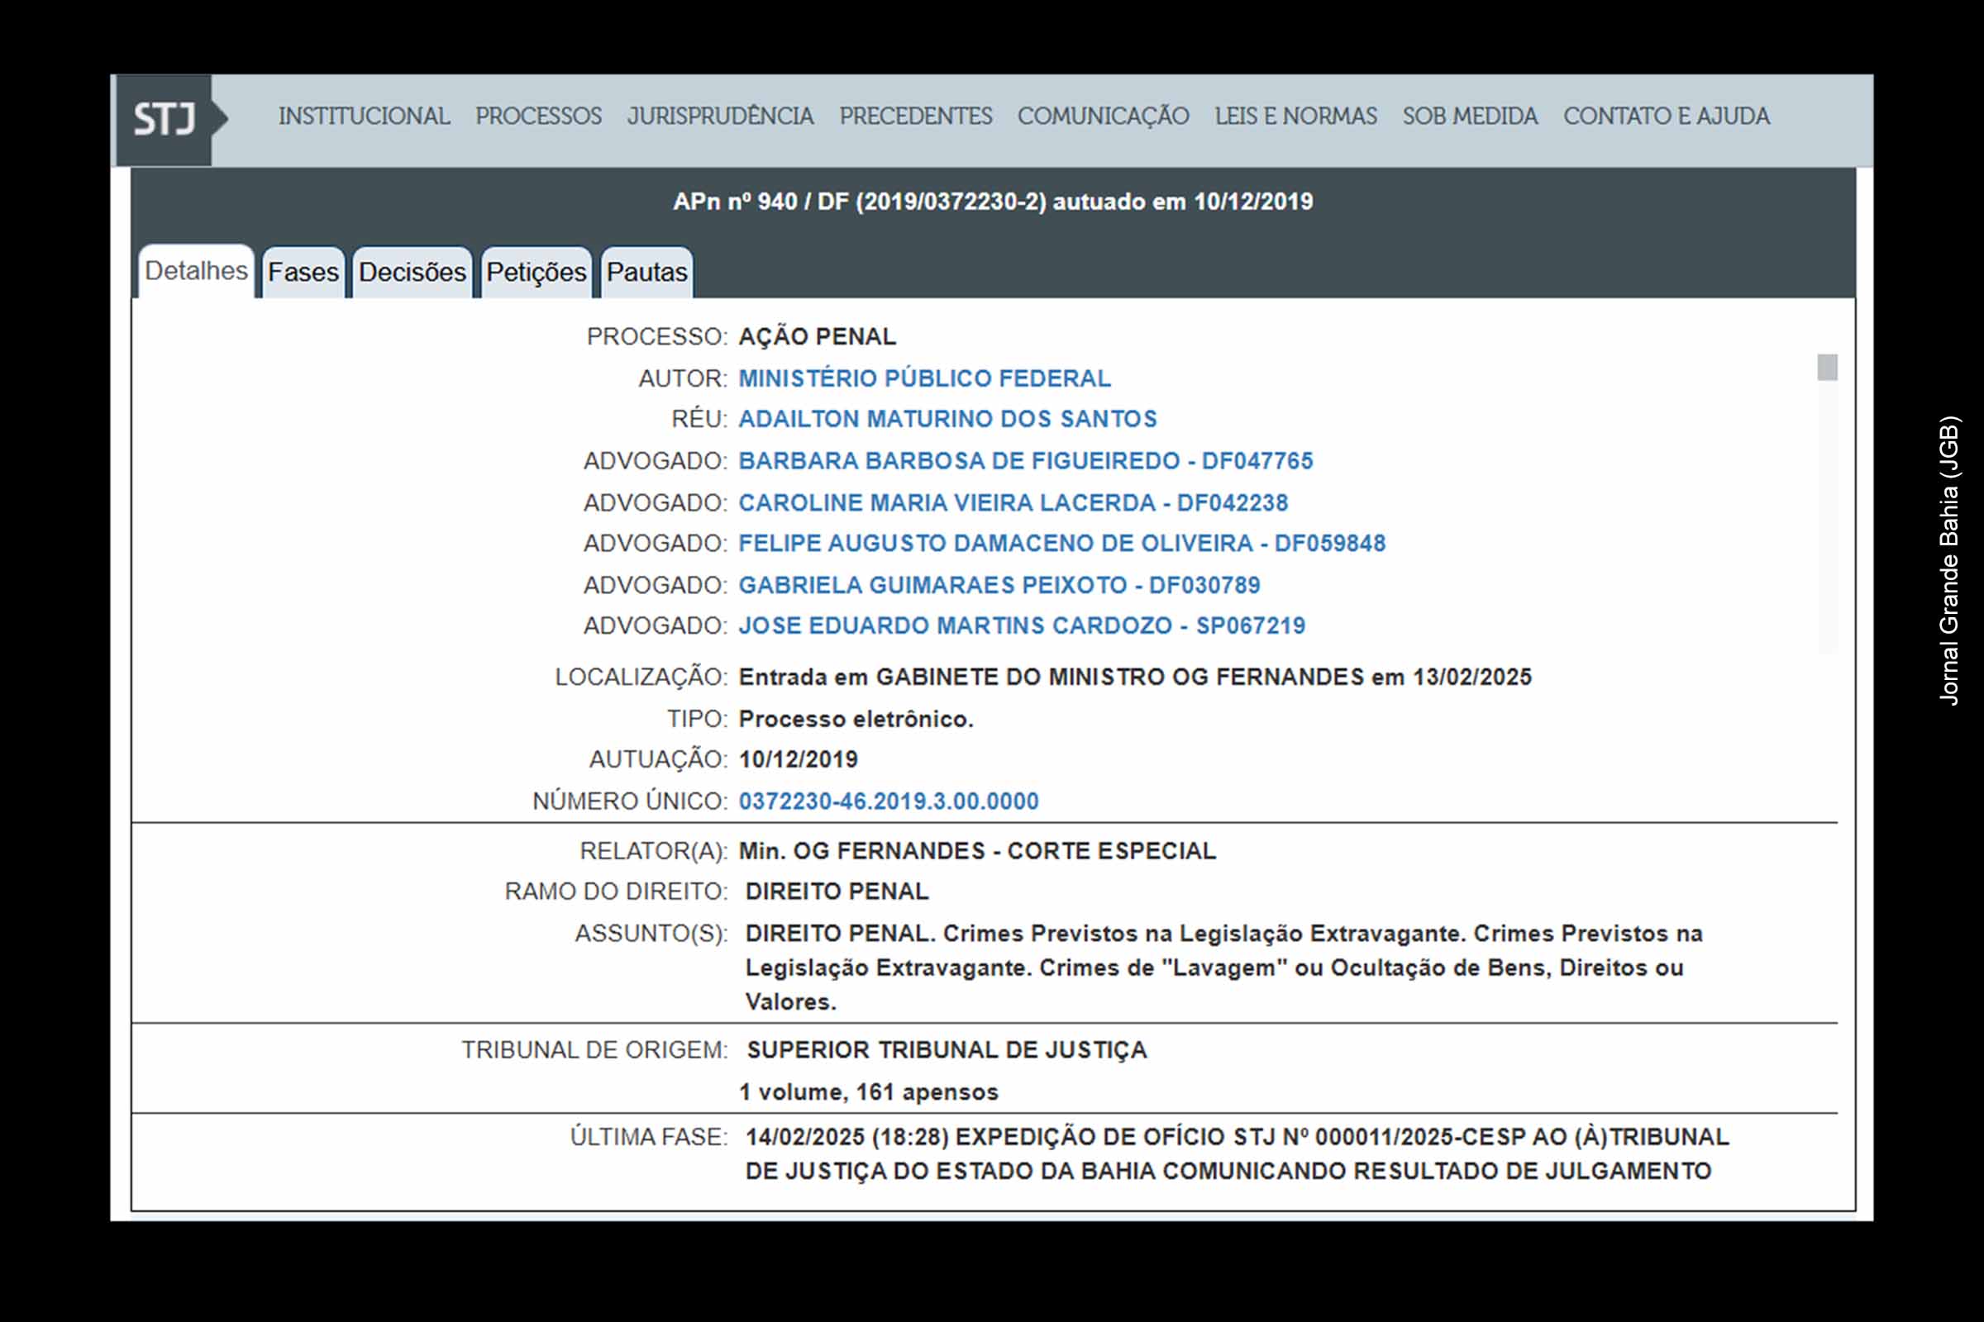This screenshot has width=1984, height=1322.
Task: Open the COMUNICAÇÃO menu
Action: tap(1103, 117)
